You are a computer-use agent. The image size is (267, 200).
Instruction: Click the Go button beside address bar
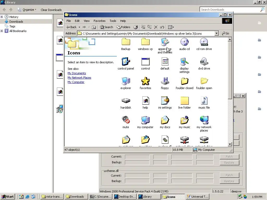[x=226, y=33]
